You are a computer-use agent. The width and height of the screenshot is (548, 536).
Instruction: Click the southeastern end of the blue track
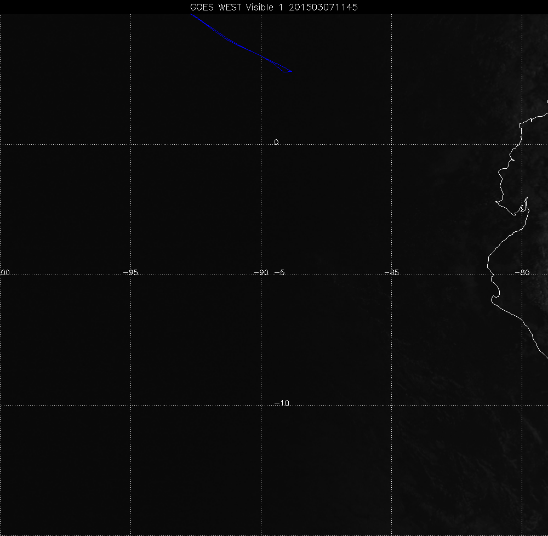point(292,71)
